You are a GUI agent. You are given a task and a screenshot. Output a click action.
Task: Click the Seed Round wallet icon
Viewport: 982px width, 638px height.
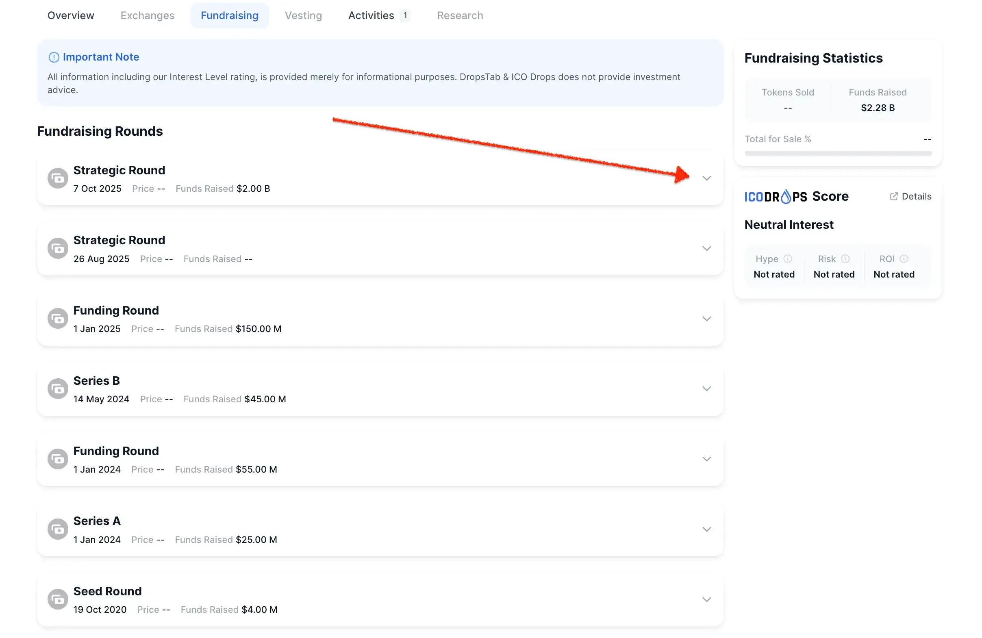coord(58,599)
